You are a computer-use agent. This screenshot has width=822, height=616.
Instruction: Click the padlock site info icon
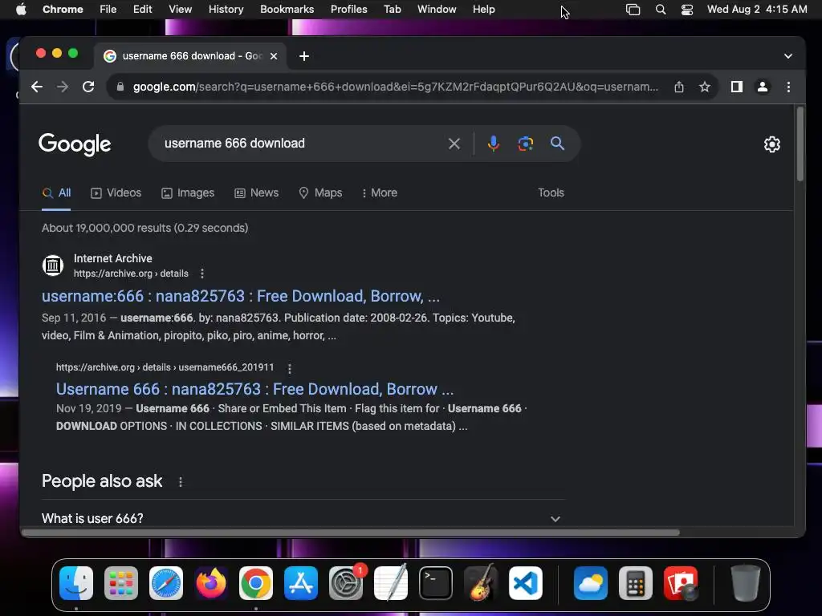point(120,87)
